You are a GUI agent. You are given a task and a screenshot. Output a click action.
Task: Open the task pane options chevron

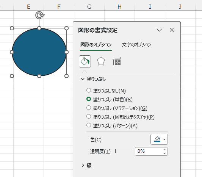[159, 30]
